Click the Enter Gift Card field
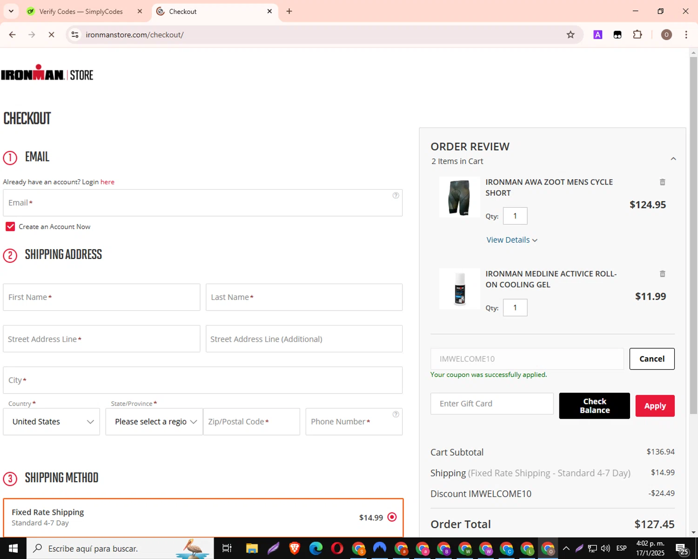Screen dimensions: 698x559 click(x=492, y=403)
